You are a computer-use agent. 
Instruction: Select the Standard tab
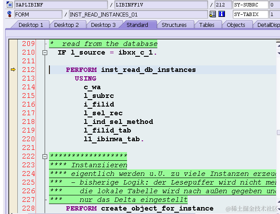137,25
